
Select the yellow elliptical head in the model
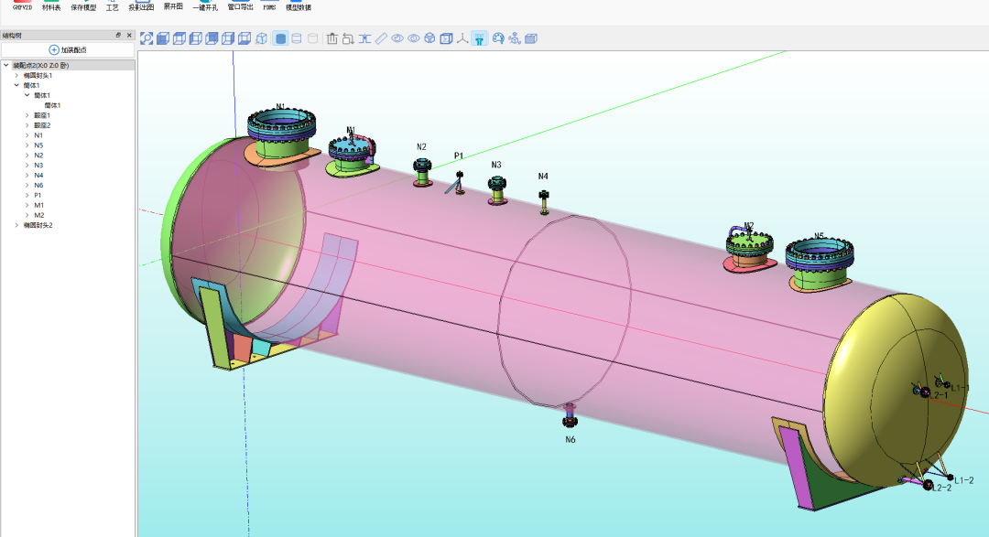pos(896,391)
